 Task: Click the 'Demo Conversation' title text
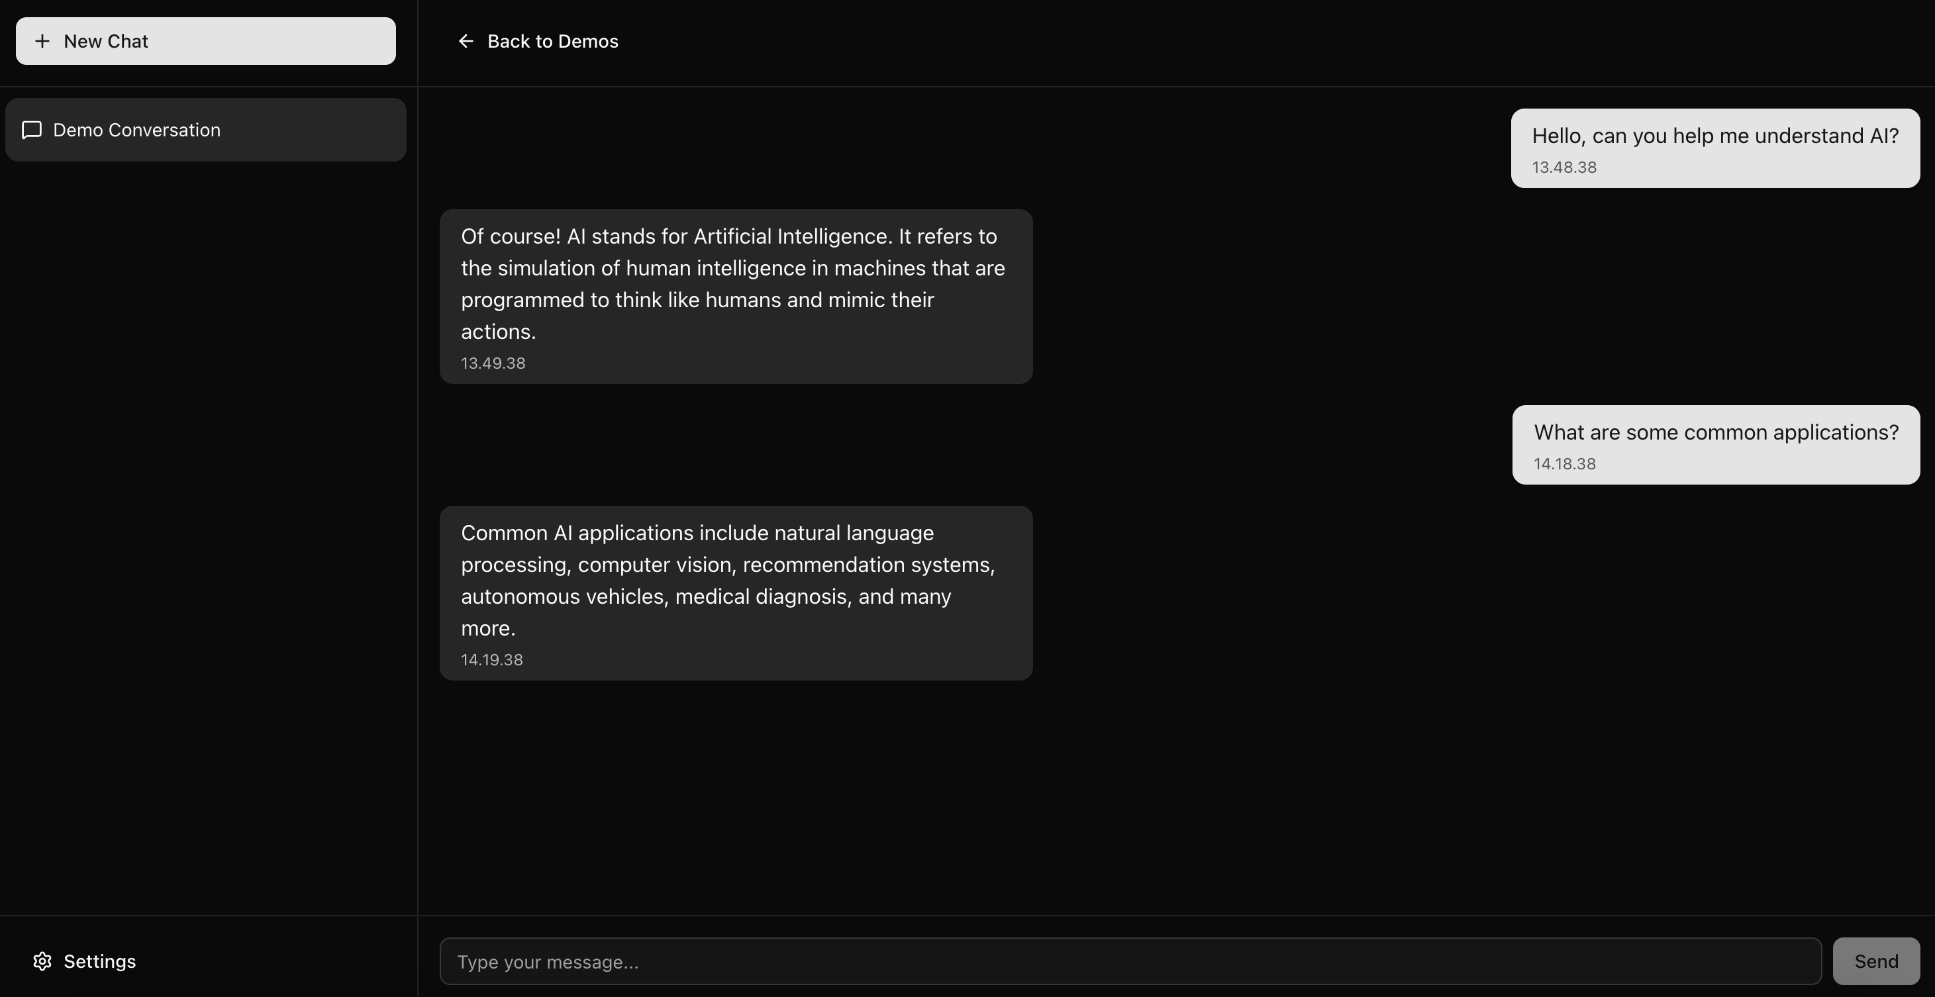point(136,130)
